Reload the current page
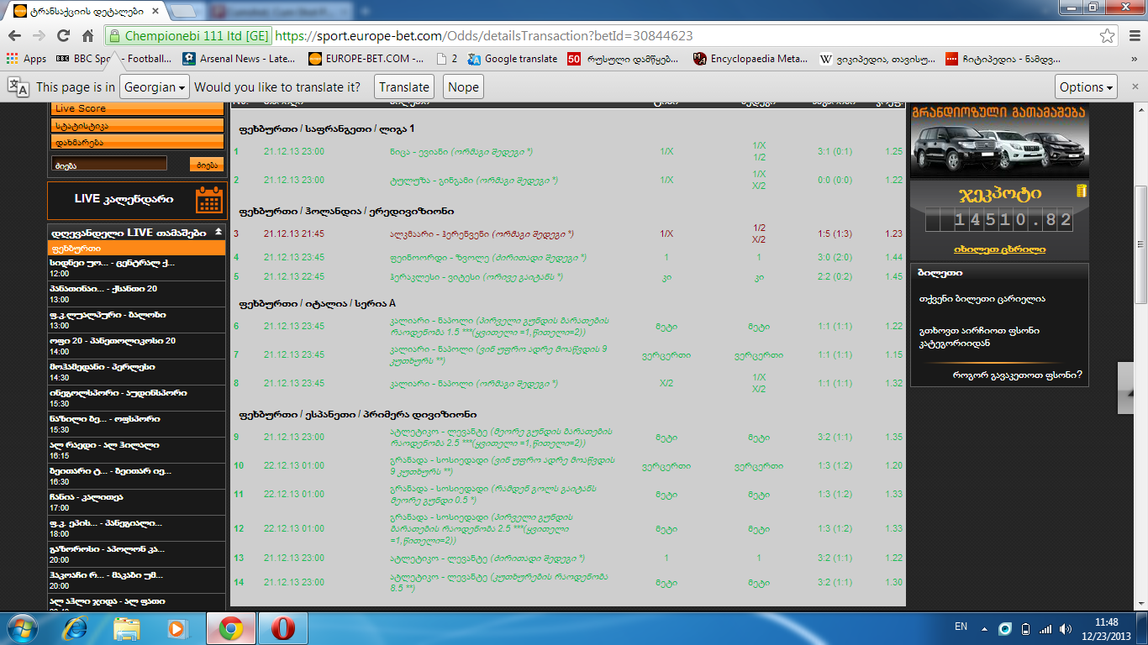Viewport: 1148px width, 645px height. click(63, 36)
